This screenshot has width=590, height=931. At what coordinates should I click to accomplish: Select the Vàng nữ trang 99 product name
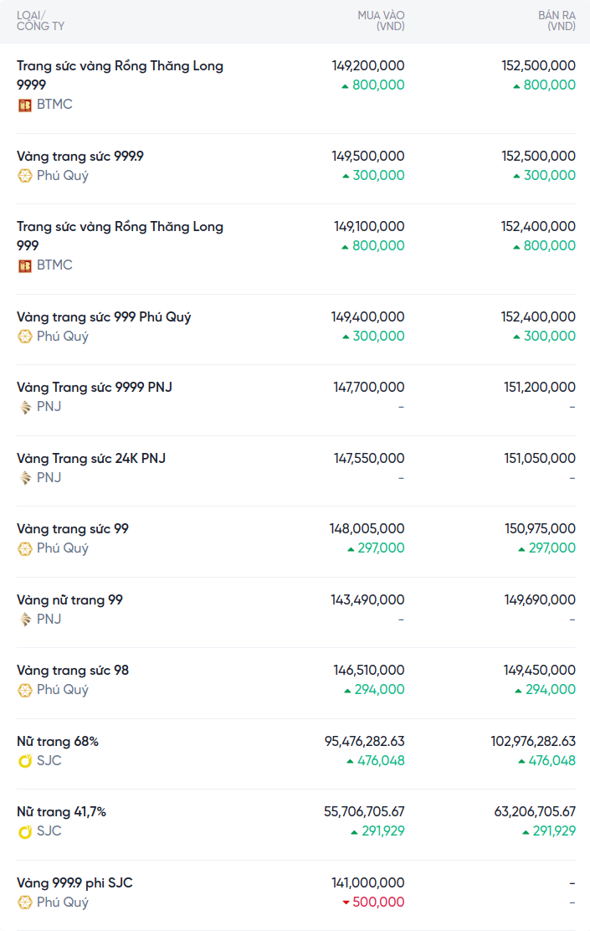click(69, 600)
